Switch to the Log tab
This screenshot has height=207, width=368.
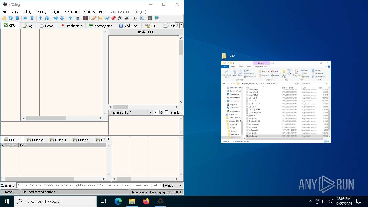[27, 26]
